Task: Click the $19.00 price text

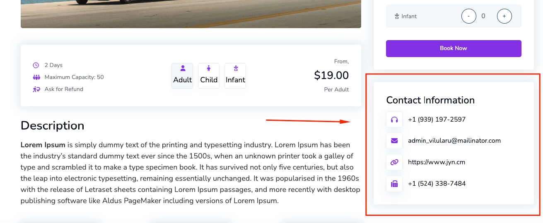Action: click(x=331, y=75)
